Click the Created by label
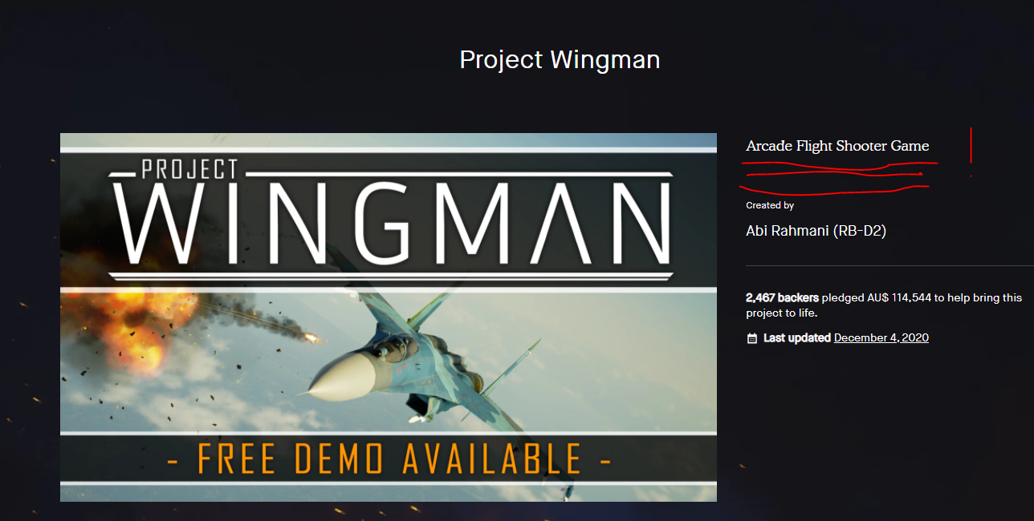This screenshot has height=521, width=1034. click(x=770, y=205)
